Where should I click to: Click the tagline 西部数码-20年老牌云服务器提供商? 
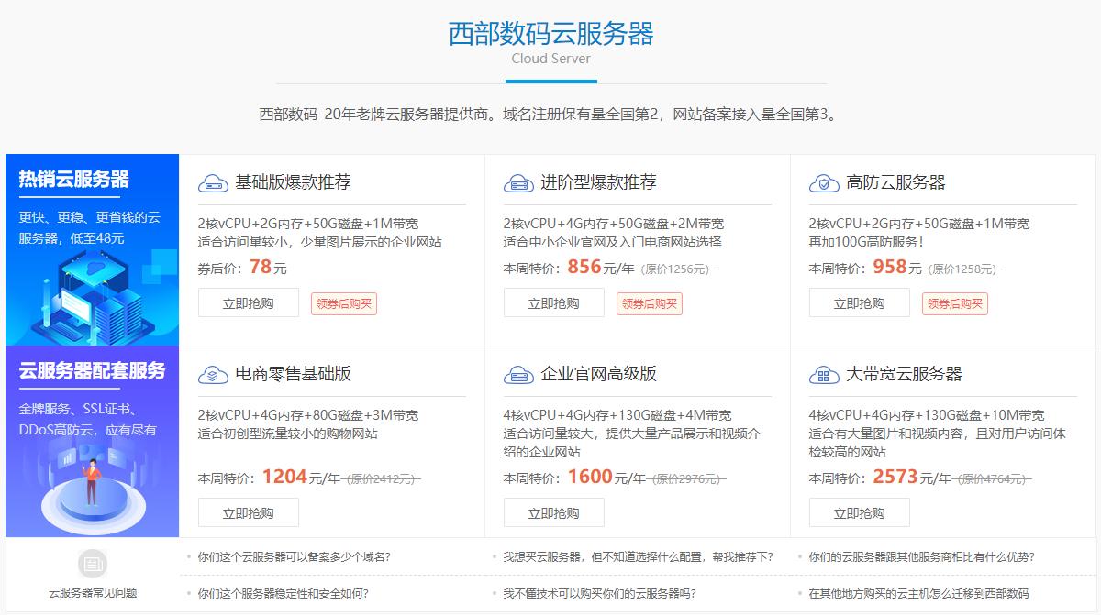click(x=376, y=115)
